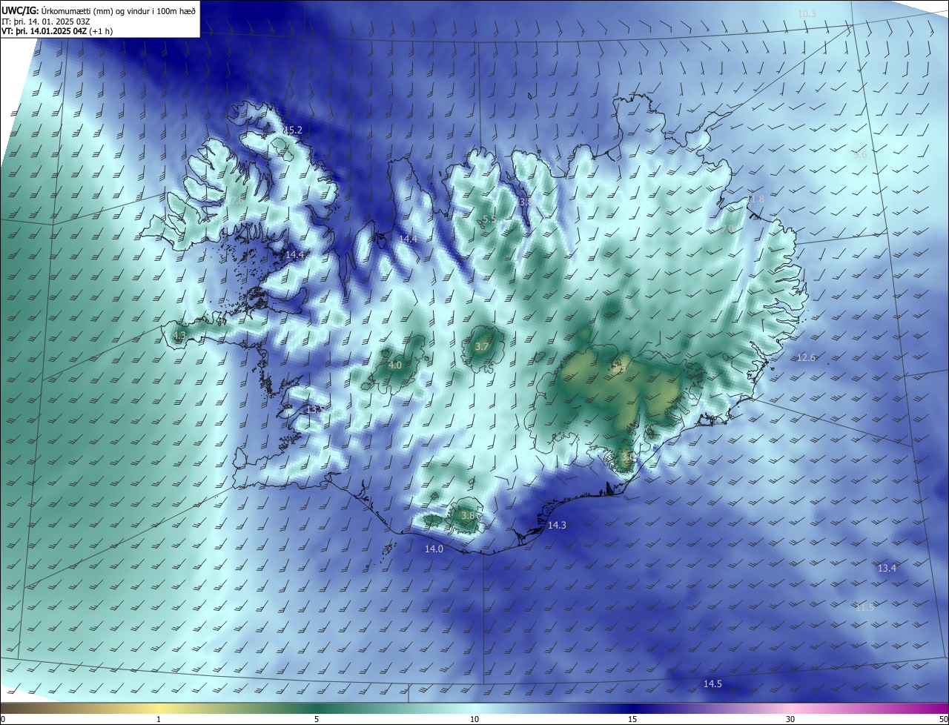Select the 3.7 value on Hofsjökull glacier
The height and width of the screenshot is (725, 949).
pos(482,346)
